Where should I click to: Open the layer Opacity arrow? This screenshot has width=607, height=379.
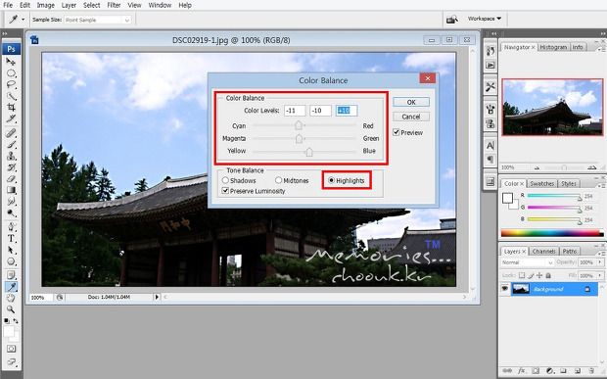coord(600,262)
